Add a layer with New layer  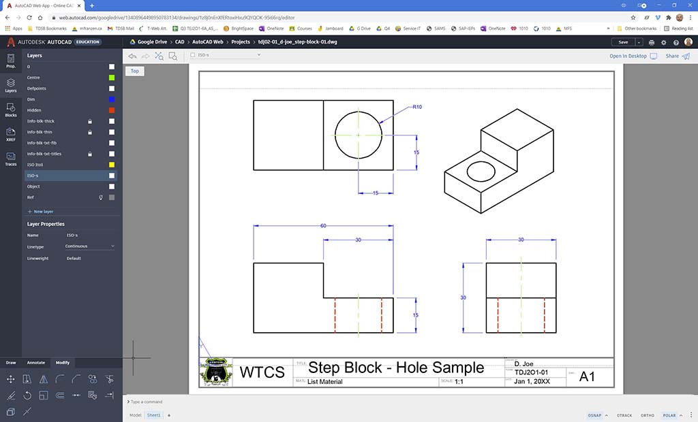click(41, 212)
